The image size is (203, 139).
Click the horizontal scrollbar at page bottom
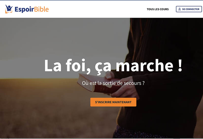(x=101, y=138)
